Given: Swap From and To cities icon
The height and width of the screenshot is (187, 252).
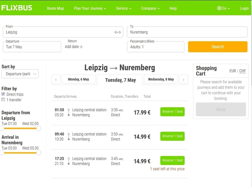Looking at the screenshot, I should (x=118, y=32).
